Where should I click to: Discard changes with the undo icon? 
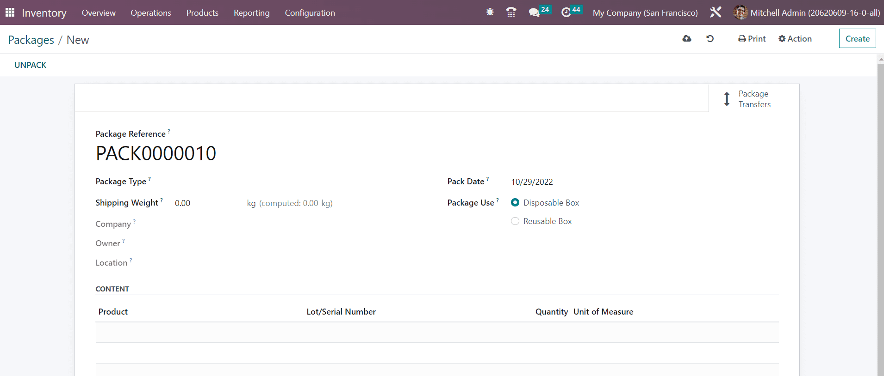click(x=710, y=39)
